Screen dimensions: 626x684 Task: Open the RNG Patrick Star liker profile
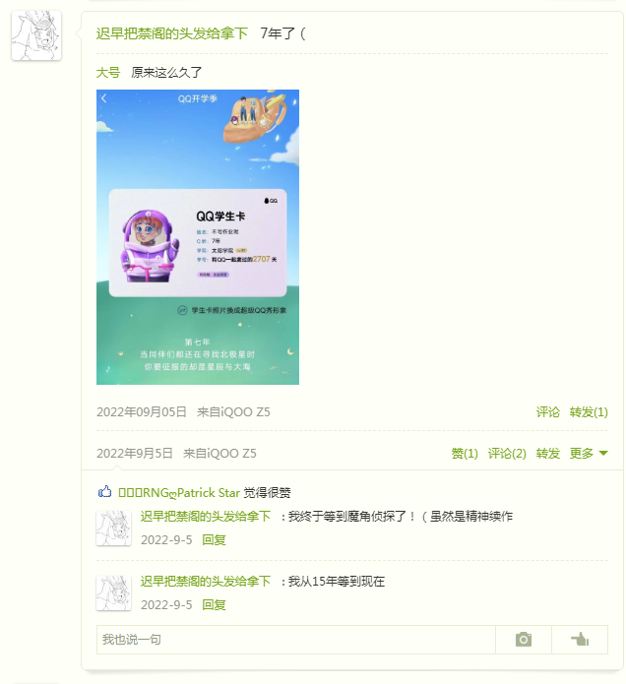coord(179,492)
